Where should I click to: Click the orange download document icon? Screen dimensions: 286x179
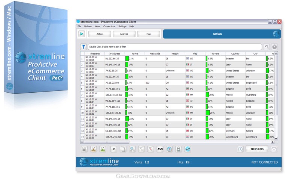pyautogui.click(x=94, y=149)
